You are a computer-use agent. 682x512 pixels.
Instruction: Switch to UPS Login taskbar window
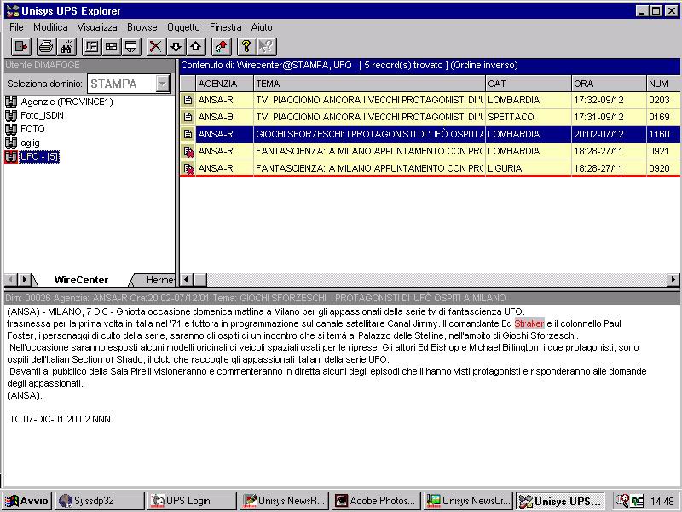tap(192, 501)
